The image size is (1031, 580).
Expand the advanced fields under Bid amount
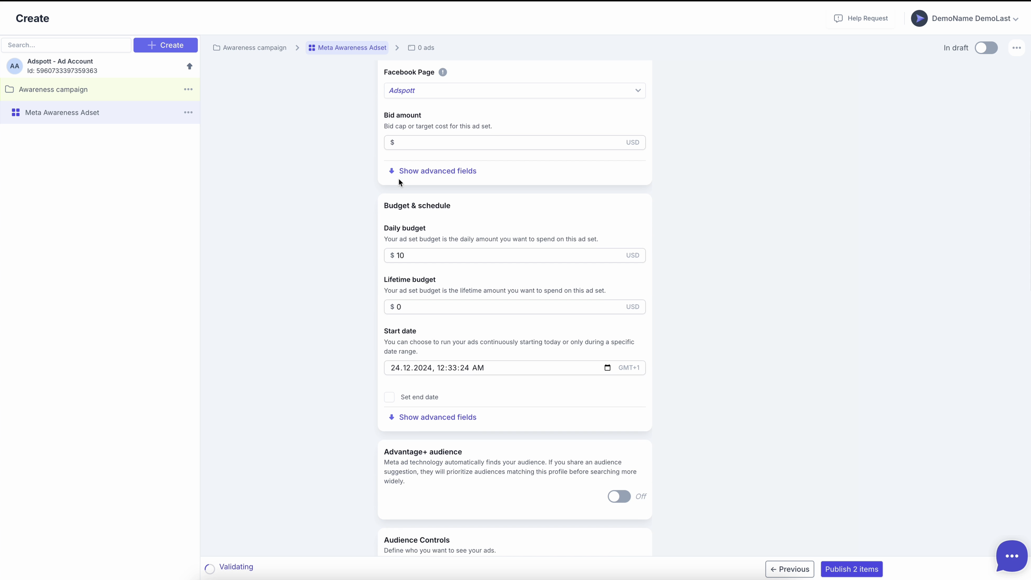pyautogui.click(x=433, y=171)
